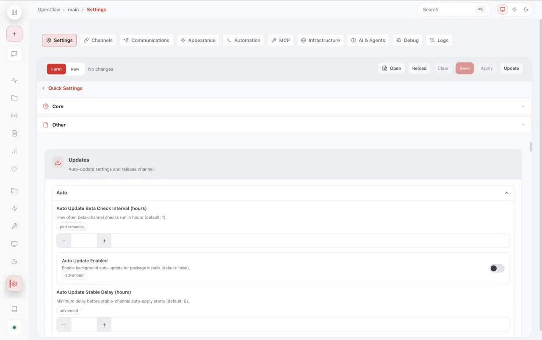Expand the Core section
Screen dimensions: 542x340
pos(284,107)
